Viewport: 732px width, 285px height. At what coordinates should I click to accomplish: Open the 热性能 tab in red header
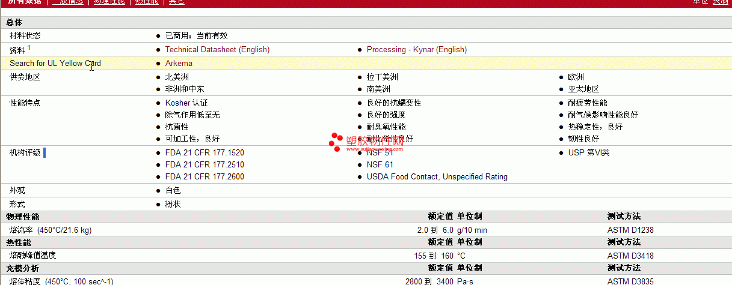tap(147, 2)
